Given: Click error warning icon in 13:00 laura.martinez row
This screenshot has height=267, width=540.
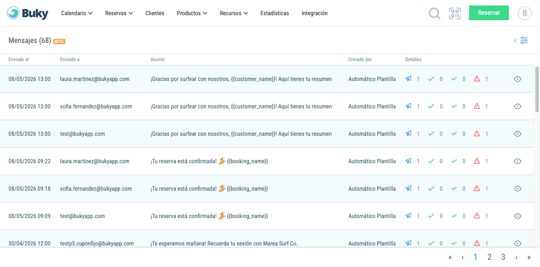Looking at the screenshot, I should (477, 78).
